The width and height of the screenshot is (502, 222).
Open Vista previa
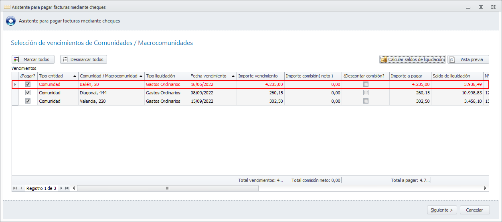pos(468,59)
